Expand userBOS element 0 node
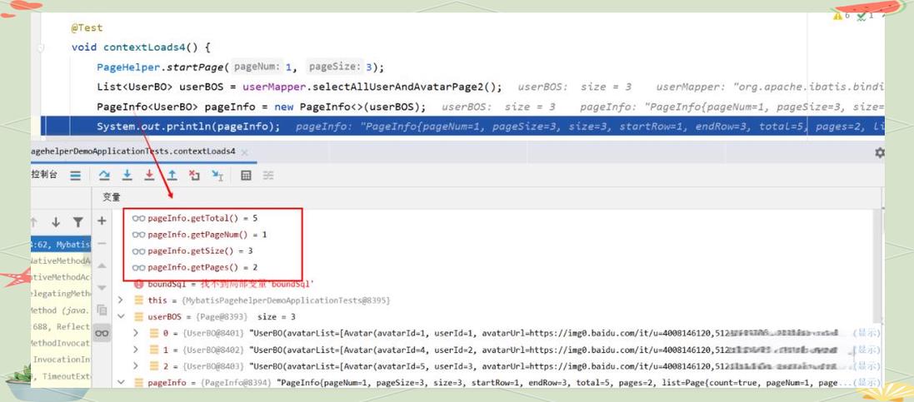Image resolution: width=914 pixels, height=402 pixels. pyautogui.click(x=137, y=334)
